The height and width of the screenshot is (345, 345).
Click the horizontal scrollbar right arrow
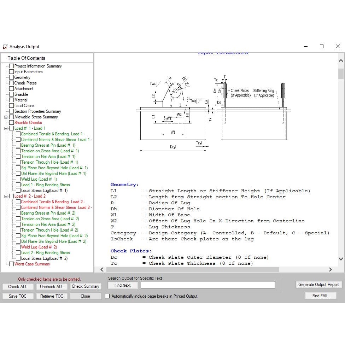[x=330, y=269]
